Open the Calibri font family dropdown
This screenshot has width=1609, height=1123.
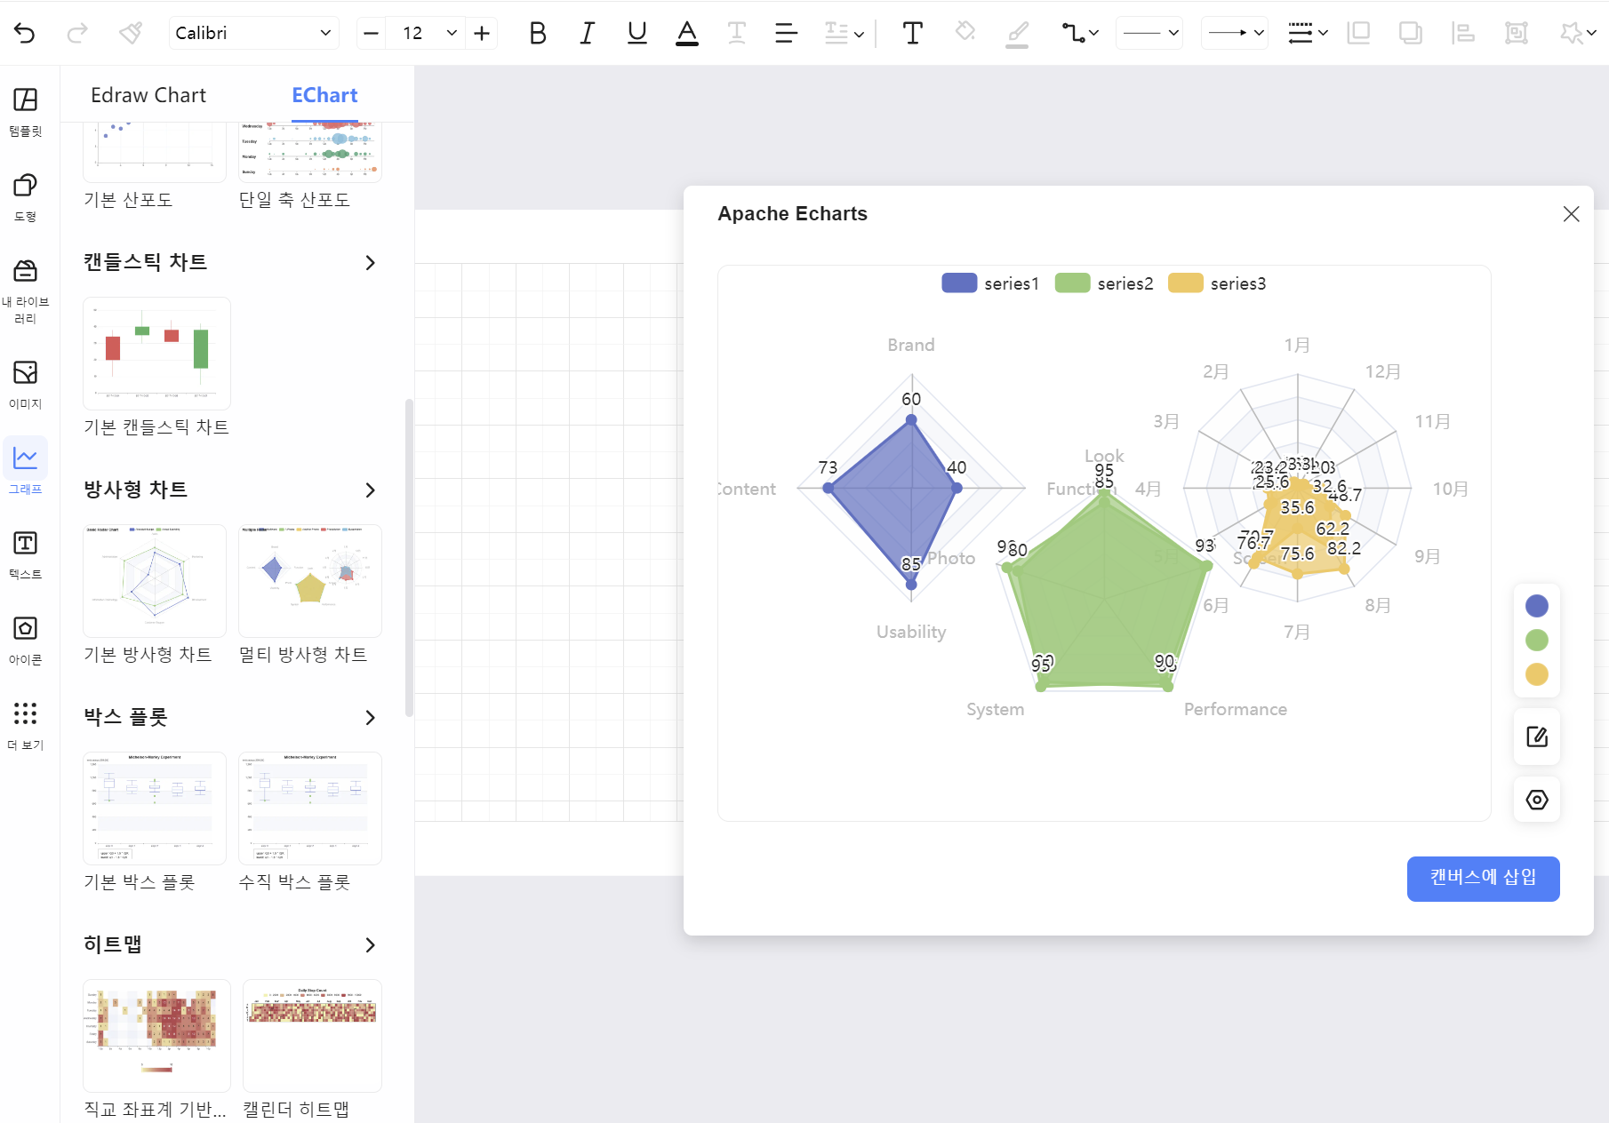tap(253, 33)
